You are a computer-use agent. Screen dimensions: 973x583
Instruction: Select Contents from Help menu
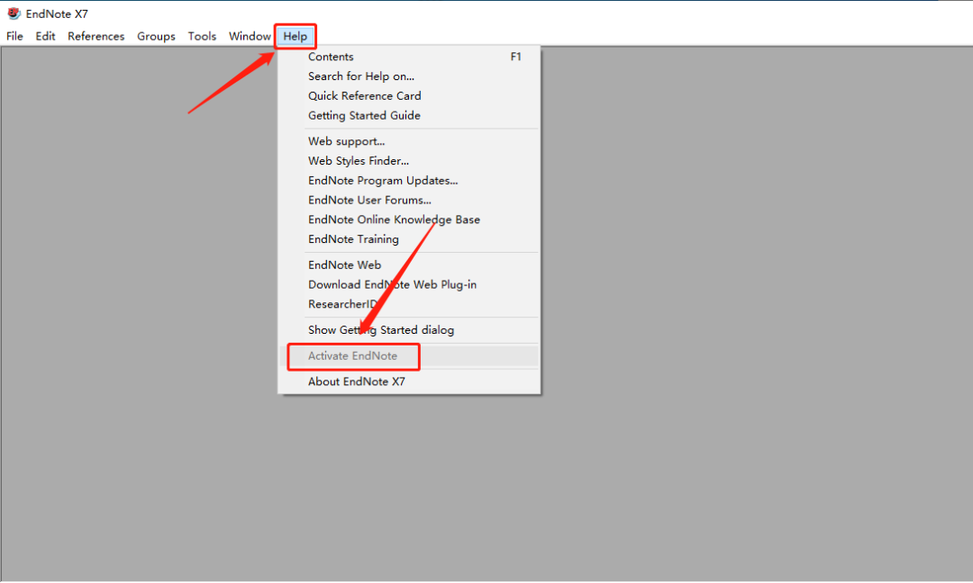point(410,57)
